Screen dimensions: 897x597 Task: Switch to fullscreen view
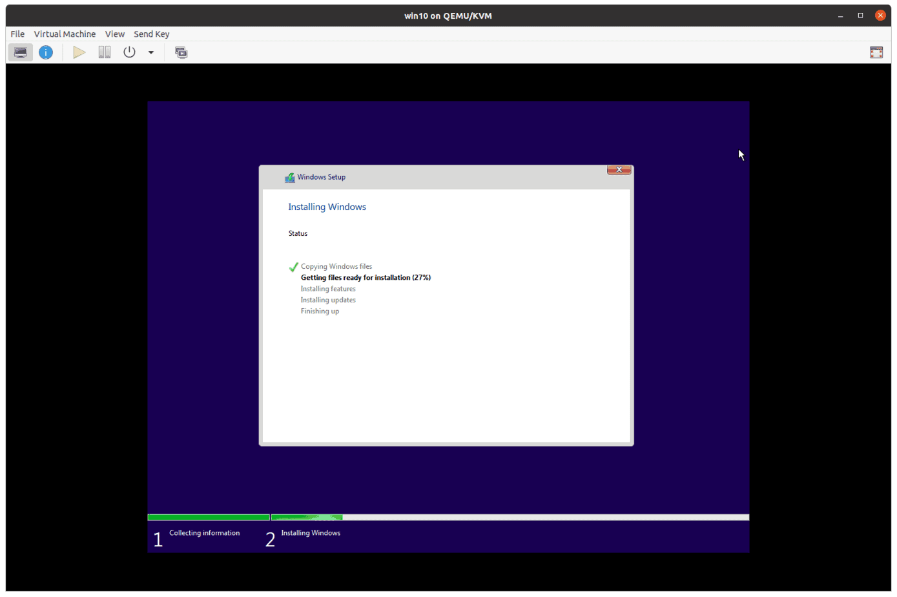click(876, 52)
